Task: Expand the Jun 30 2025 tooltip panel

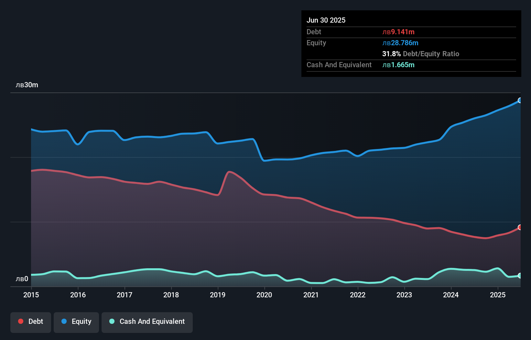Action: [x=326, y=20]
